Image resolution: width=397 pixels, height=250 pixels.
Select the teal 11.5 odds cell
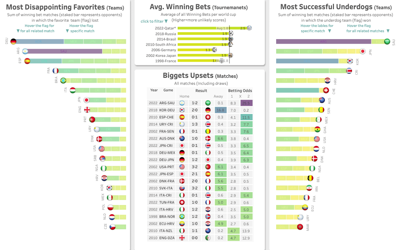[247, 117]
